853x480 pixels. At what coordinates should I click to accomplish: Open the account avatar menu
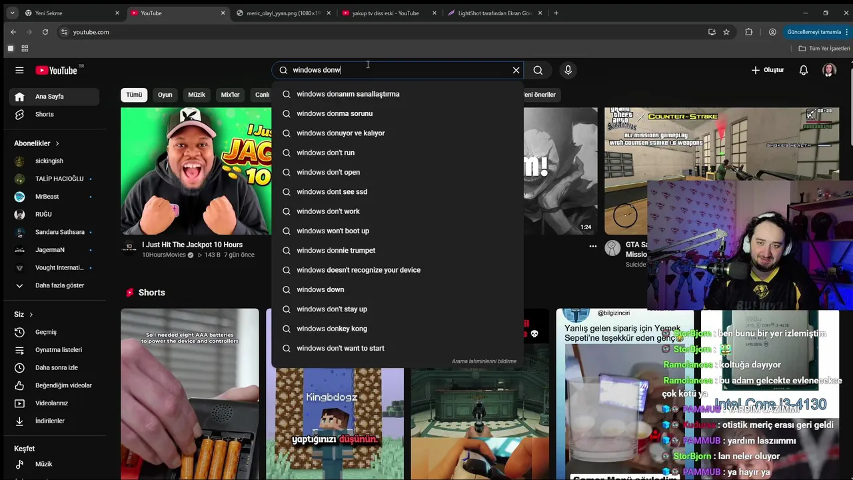pos(829,70)
